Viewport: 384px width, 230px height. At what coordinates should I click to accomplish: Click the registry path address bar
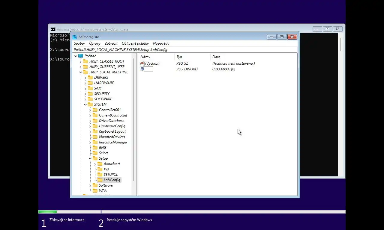(x=185, y=50)
